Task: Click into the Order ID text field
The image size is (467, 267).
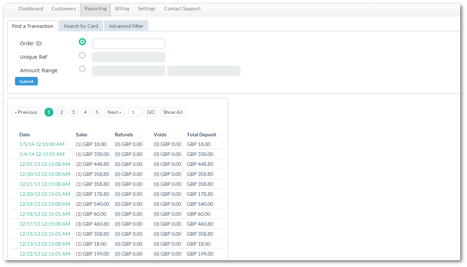Action: [x=129, y=44]
